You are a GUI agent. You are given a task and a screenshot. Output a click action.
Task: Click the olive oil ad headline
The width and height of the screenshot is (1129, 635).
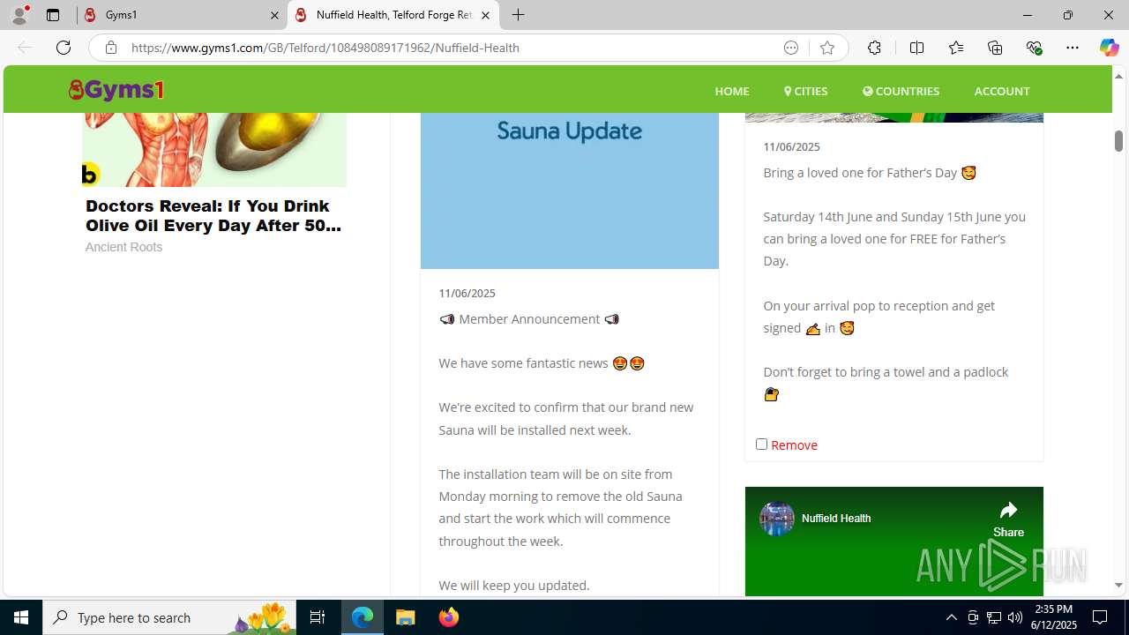(x=213, y=215)
